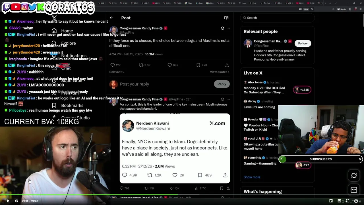View analytics showing 917K views
The width and height of the screenshot is (364, 205).
pos(200,188)
